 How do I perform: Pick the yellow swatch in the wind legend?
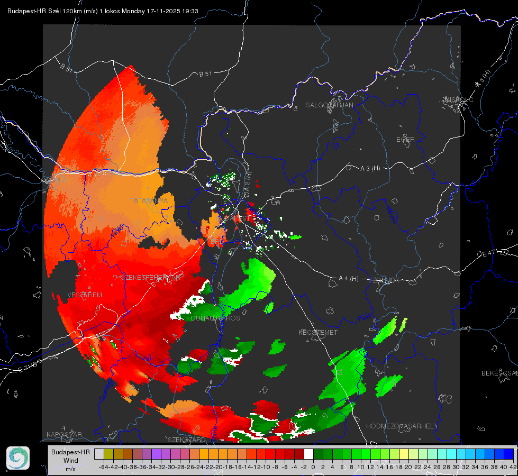[x=404, y=454]
